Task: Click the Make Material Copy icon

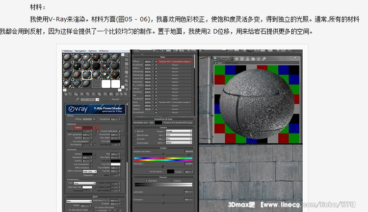Action: click(x=87, y=94)
